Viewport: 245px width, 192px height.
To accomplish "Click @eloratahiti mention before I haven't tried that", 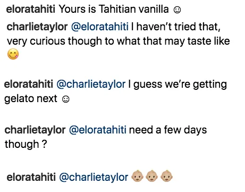I will tap(100, 27).
